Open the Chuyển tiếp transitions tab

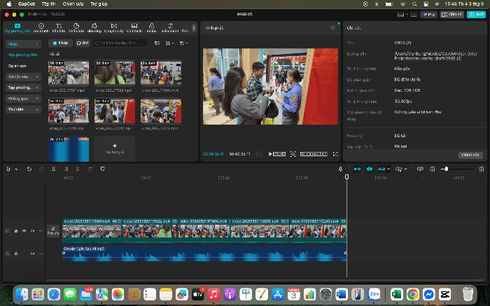pyautogui.click(x=113, y=28)
